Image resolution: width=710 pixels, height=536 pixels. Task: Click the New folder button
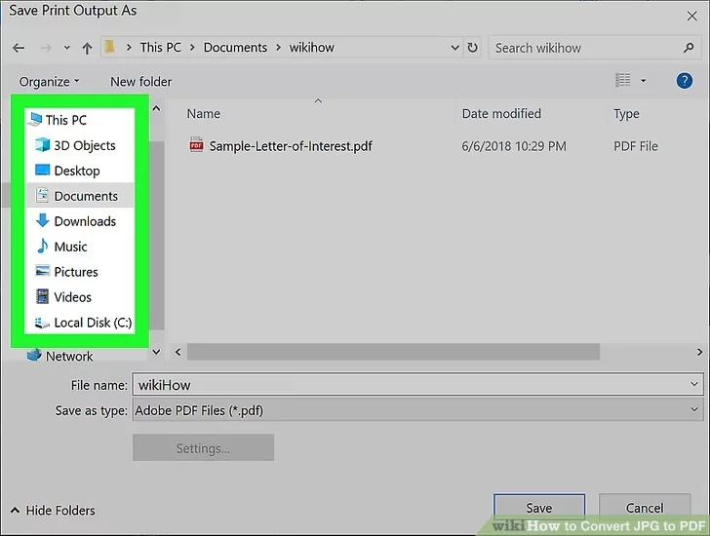[140, 82]
